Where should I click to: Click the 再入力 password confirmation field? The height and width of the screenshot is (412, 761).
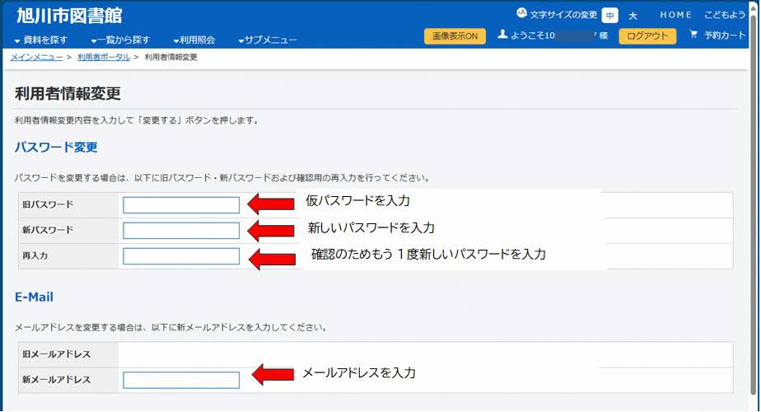[181, 256]
